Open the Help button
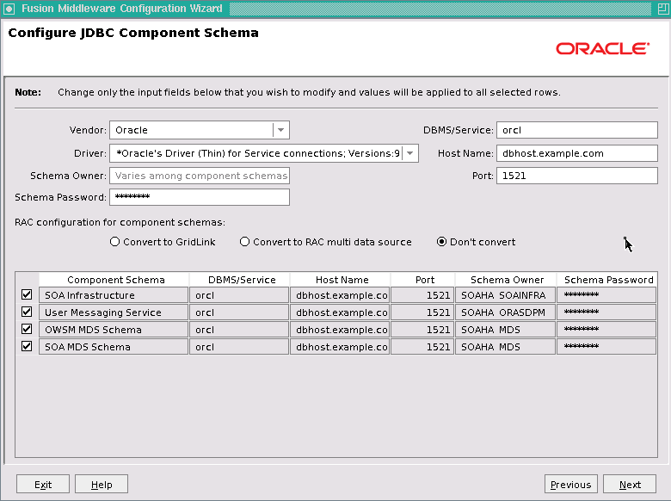 tap(102, 485)
